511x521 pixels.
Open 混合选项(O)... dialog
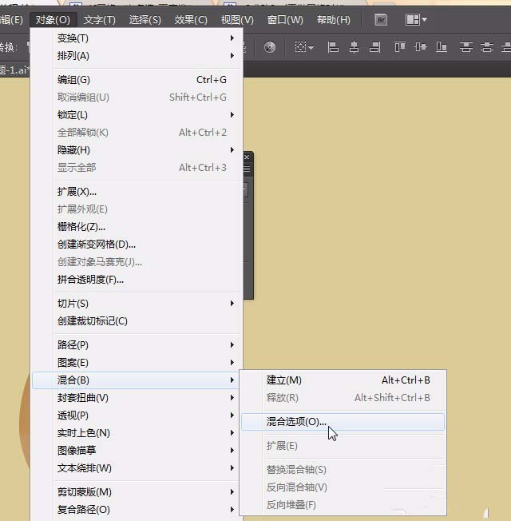343,422
